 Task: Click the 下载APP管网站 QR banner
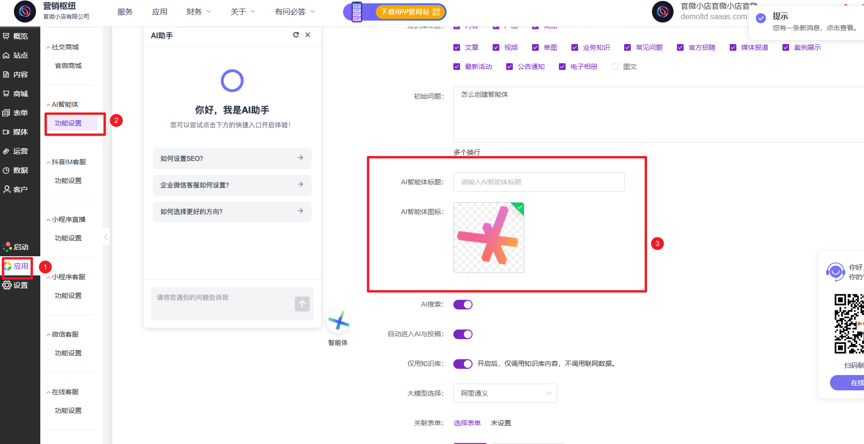coord(395,12)
